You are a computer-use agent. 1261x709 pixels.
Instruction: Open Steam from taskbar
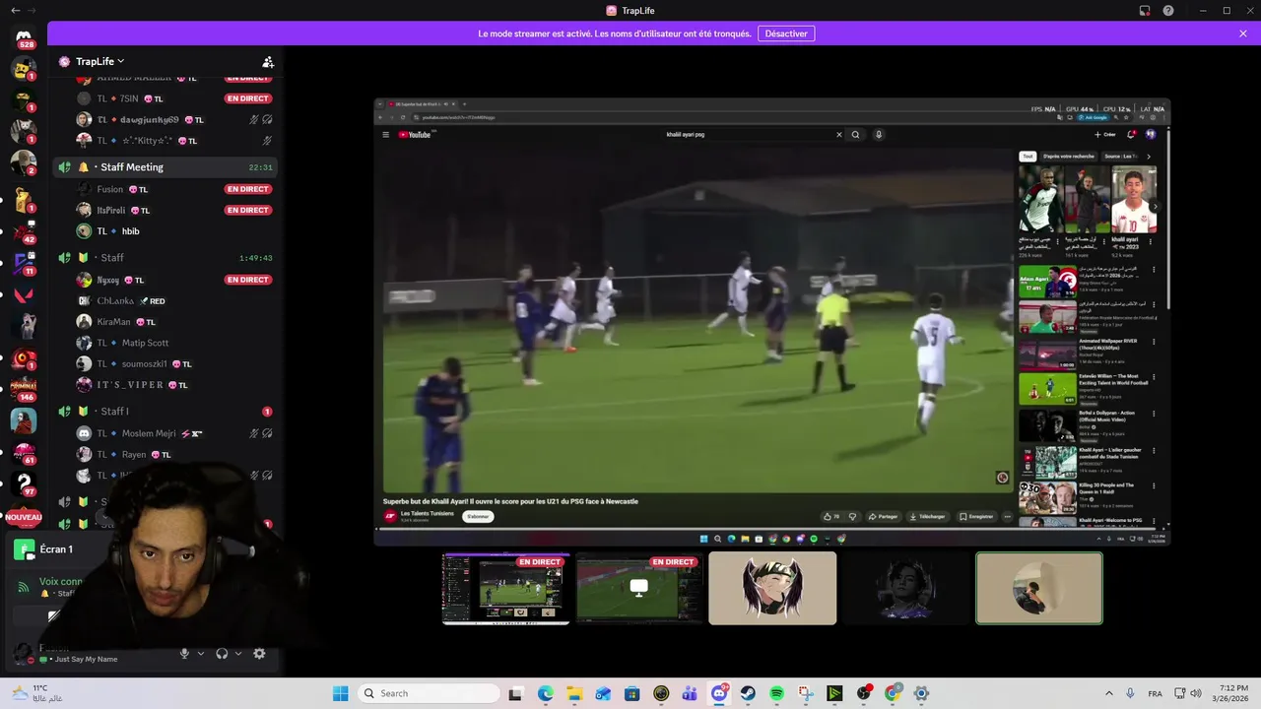point(748,693)
